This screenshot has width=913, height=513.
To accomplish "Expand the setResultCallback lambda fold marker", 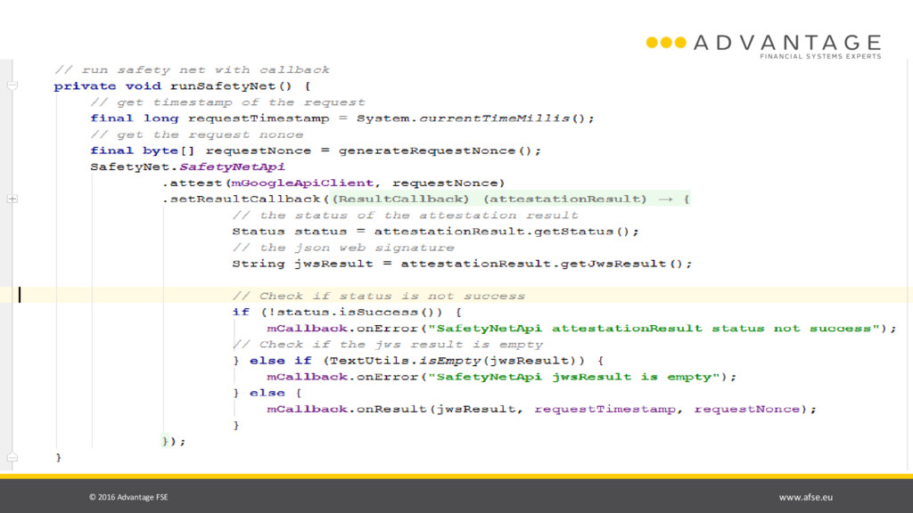I will [x=12, y=199].
